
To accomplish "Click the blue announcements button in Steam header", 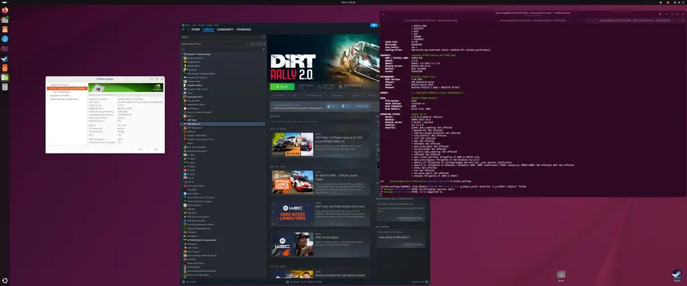I will coord(374,25).
